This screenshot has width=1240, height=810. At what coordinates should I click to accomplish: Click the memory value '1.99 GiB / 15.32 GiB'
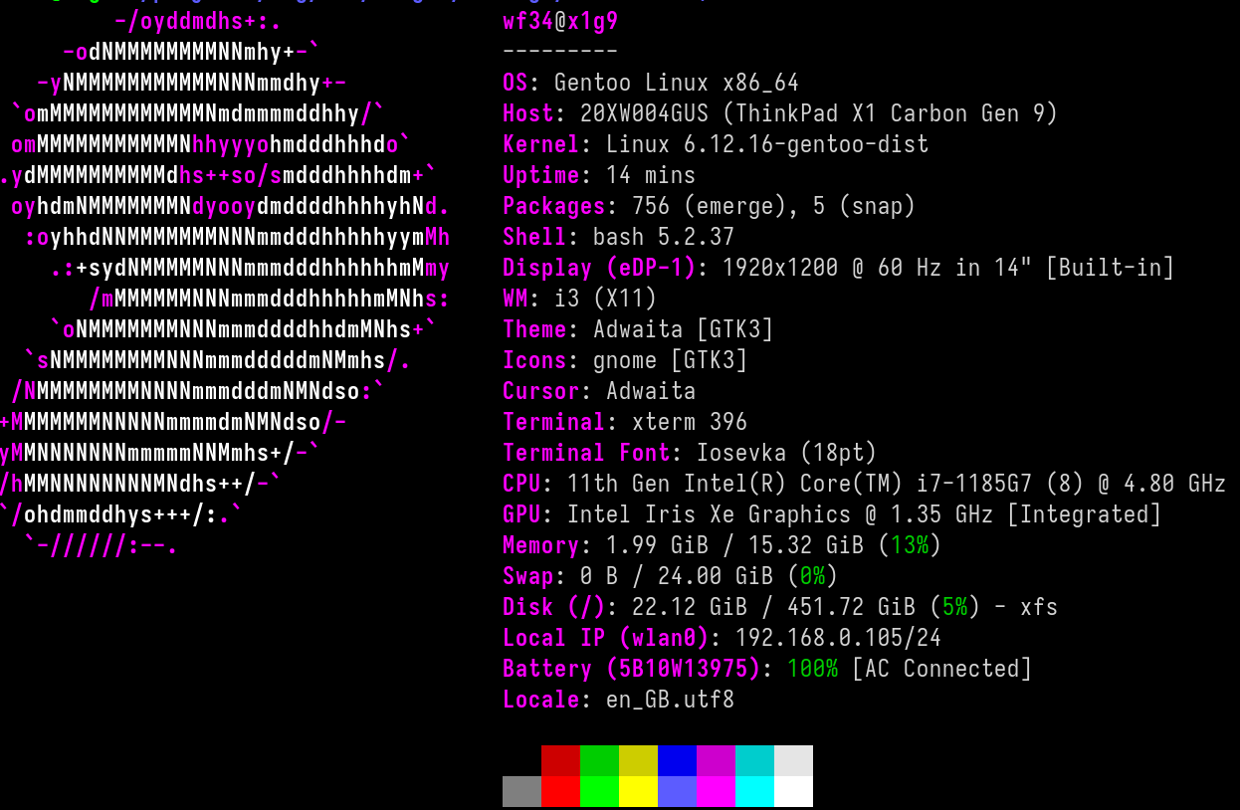[x=734, y=545]
